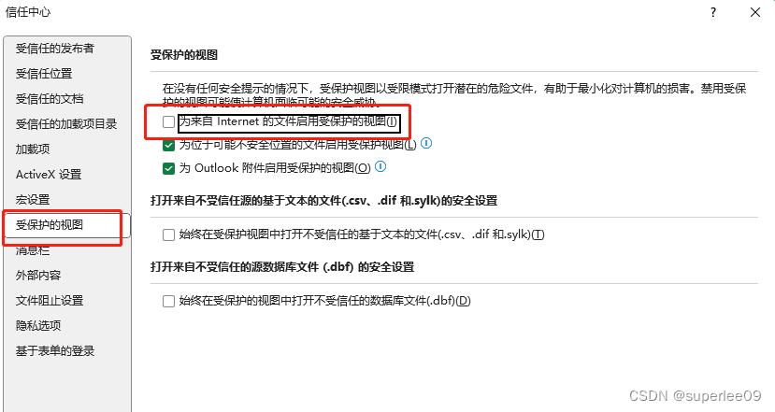Uncheck Protected View for Outlook attachments
The image size is (775, 412).
[x=168, y=169]
